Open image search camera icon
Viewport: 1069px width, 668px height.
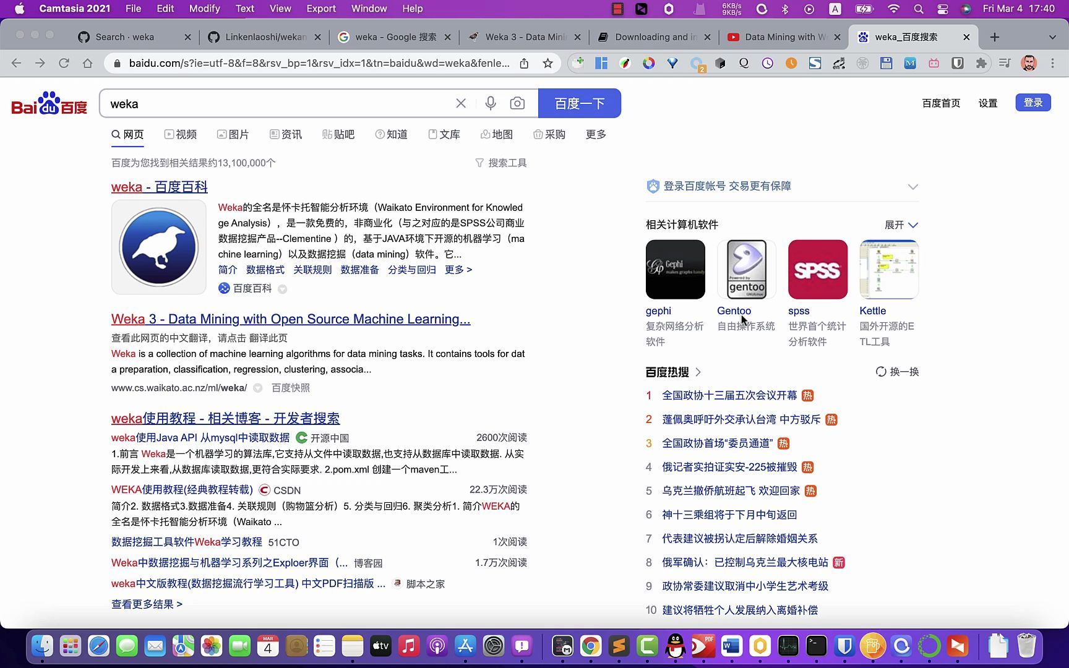point(517,103)
